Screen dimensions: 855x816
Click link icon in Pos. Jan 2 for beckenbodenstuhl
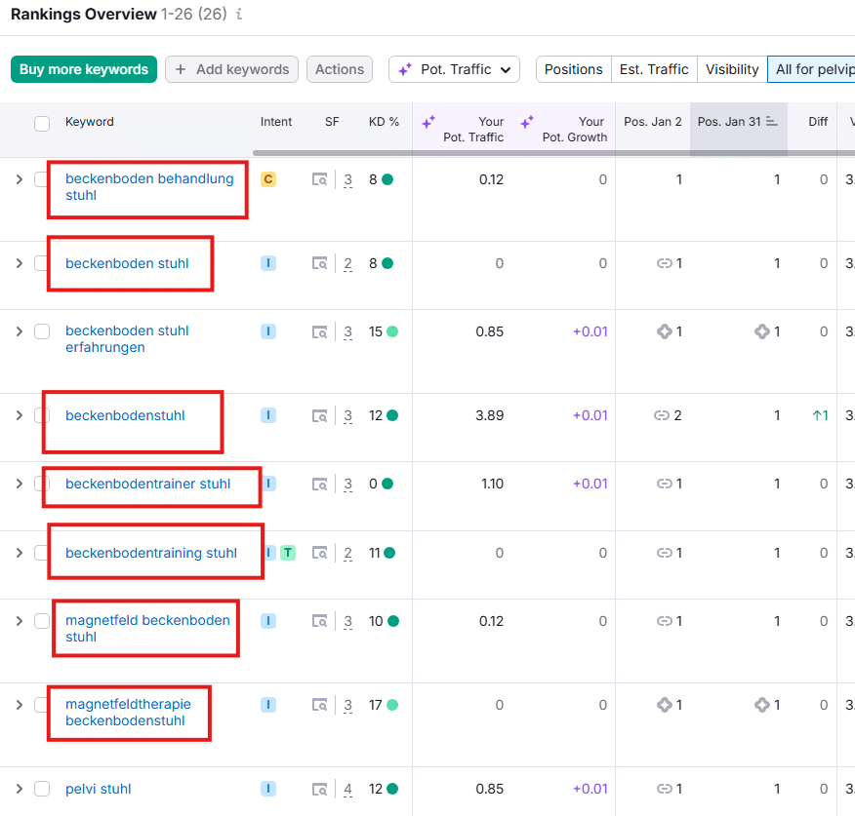coord(662,415)
